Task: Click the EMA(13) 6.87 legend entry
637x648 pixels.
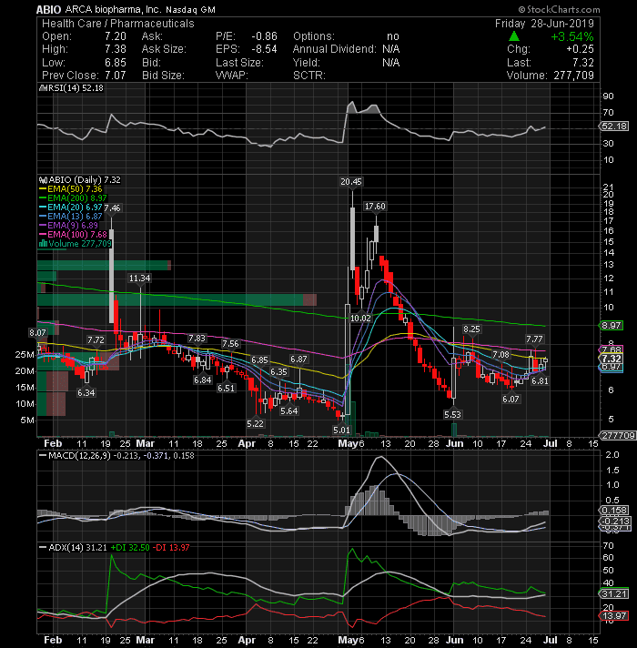Action: click(x=75, y=217)
